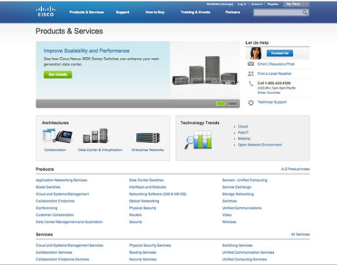This screenshot has width=337, height=267.
Task: Click the email envelope icon
Action: point(251,64)
